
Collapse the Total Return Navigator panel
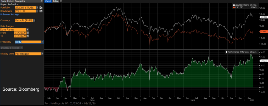pyautogui.click(x=42, y=1)
